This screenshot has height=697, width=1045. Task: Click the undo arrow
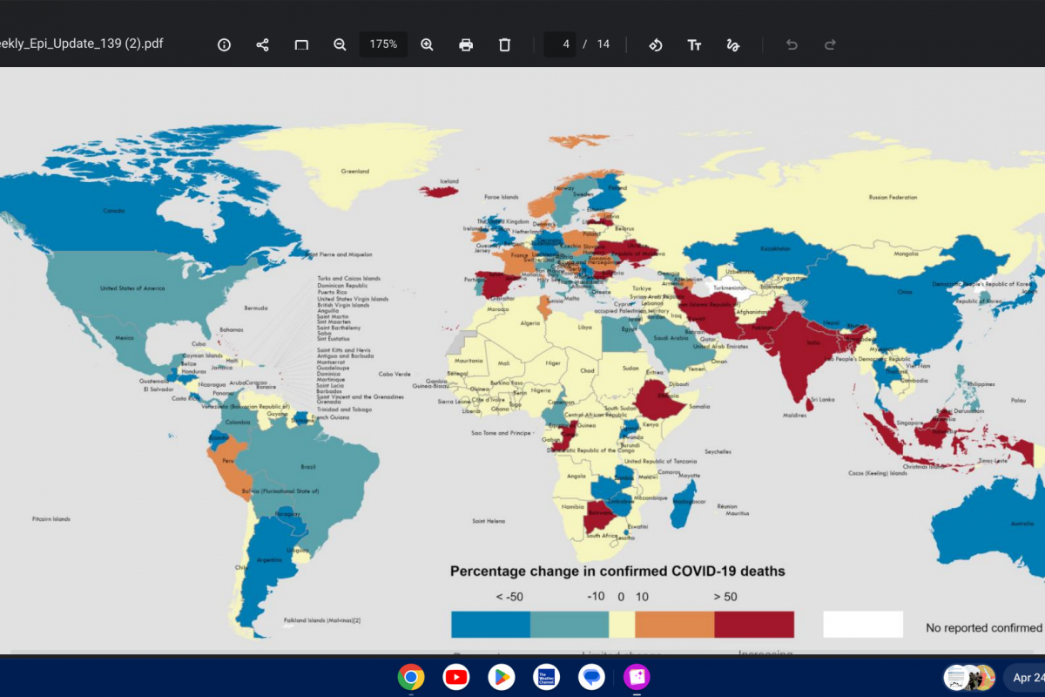point(792,44)
